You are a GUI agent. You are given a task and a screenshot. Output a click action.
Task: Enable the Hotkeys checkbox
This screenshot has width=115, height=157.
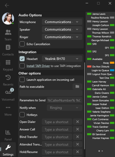(22, 115)
